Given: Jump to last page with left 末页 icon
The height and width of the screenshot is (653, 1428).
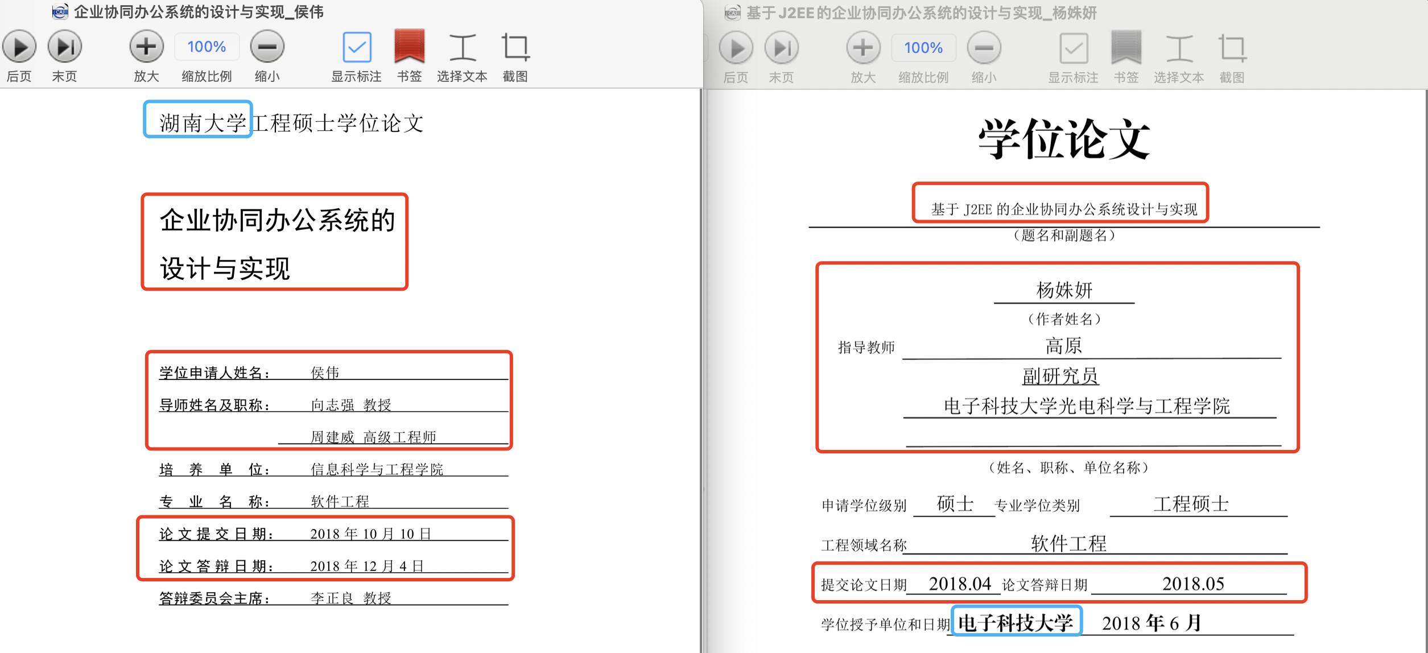Looking at the screenshot, I should (65, 47).
